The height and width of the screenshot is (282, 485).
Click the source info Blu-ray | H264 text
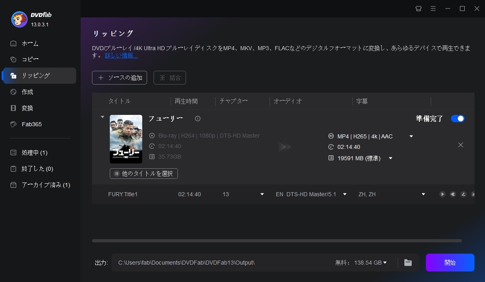pos(209,136)
